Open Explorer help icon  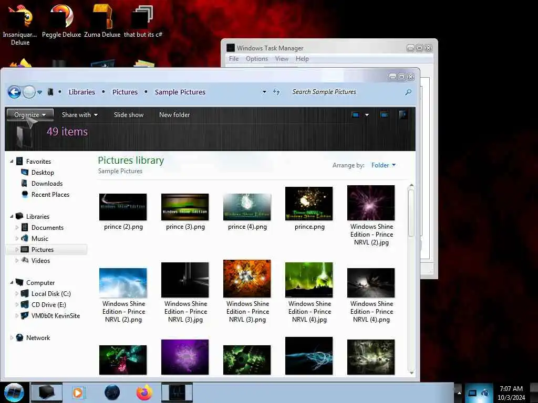tap(403, 114)
